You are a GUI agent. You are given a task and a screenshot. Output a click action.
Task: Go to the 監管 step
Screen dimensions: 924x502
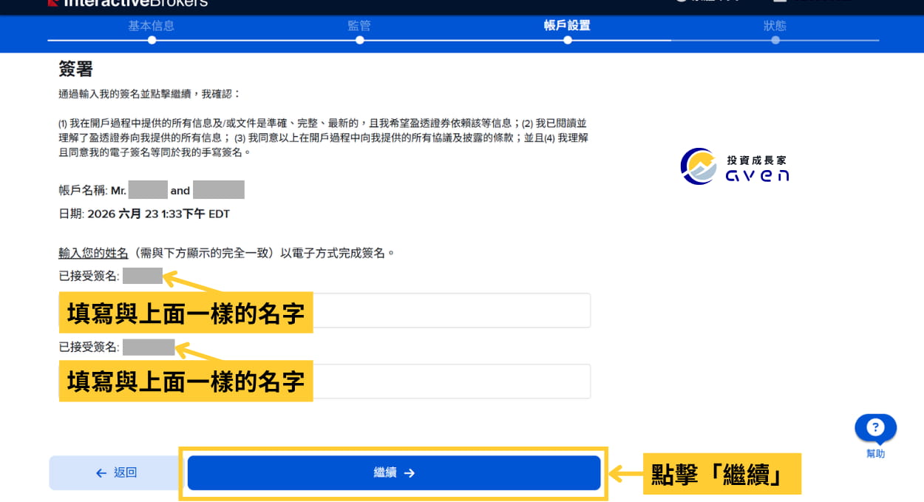[359, 26]
